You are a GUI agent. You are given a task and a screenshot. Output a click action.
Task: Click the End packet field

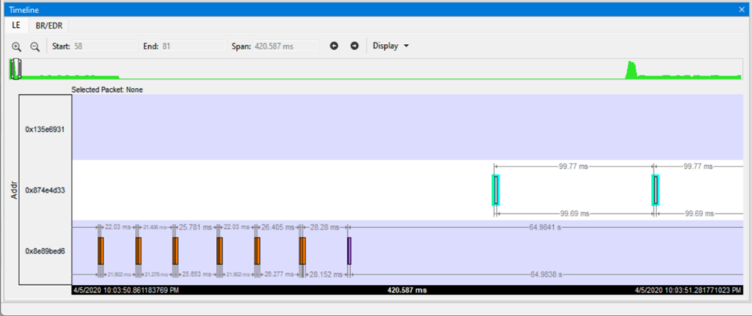click(194, 46)
